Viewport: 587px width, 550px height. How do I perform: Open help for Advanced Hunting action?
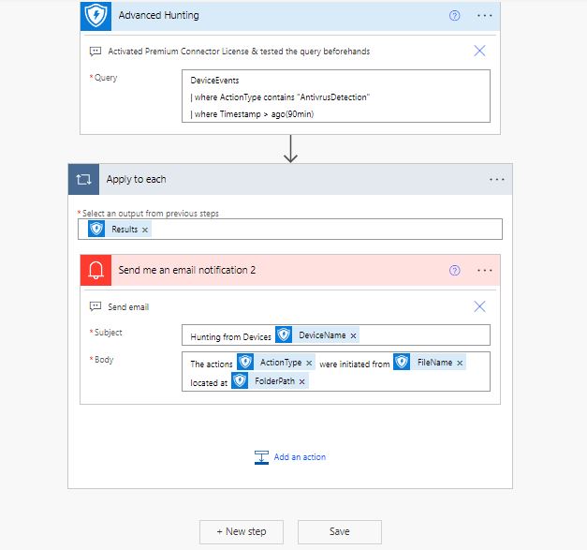point(454,16)
